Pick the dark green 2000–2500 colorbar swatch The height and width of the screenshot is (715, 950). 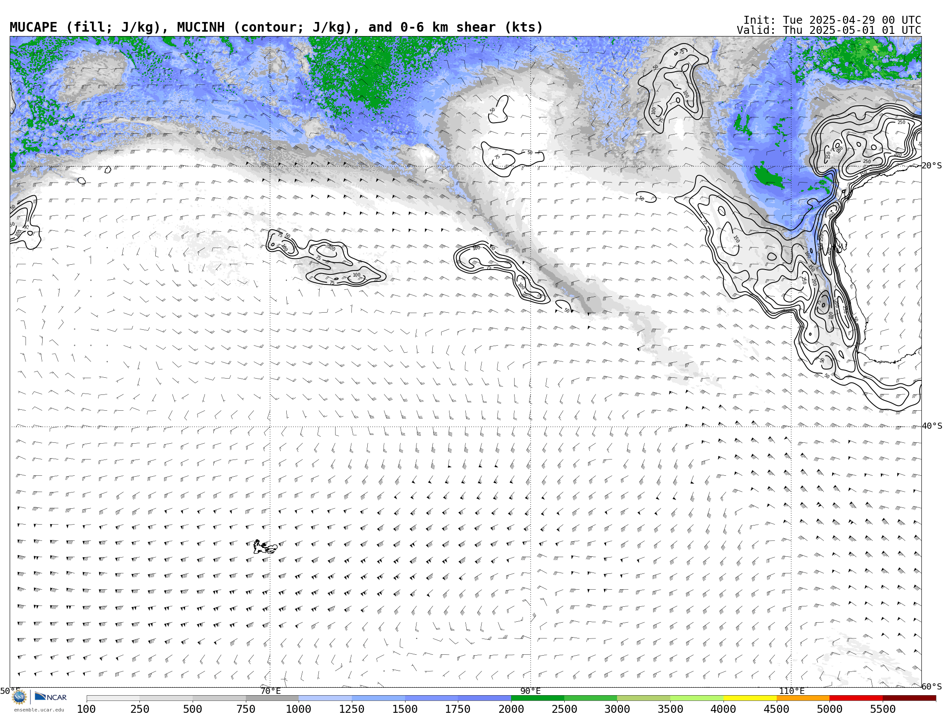coord(537,698)
